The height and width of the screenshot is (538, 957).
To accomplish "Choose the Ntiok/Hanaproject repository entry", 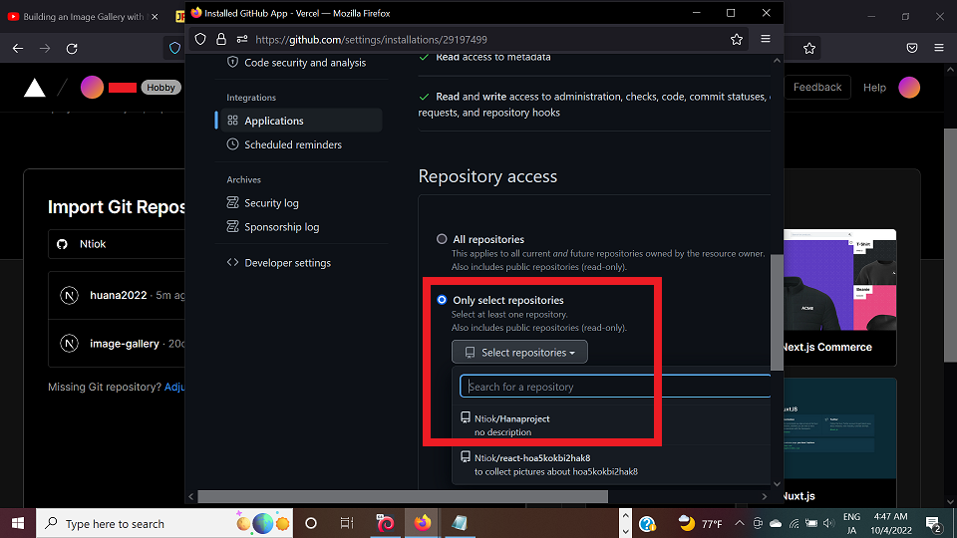I will [x=611, y=425].
